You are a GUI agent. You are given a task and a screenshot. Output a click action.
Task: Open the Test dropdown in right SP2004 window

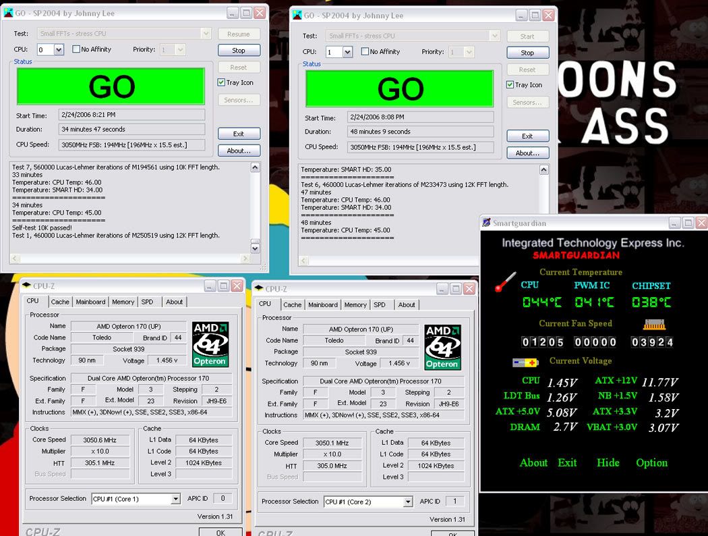(x=494, y=36)
